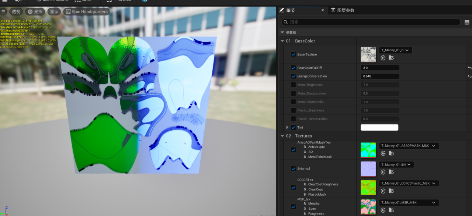This screenshot has width=472, height=216.
Task: Collapse the 01 - BaseColor group
Action: point(282,41)
